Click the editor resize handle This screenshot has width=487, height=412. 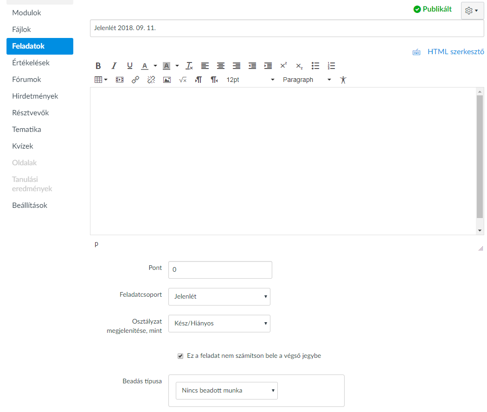coord(481,248)
